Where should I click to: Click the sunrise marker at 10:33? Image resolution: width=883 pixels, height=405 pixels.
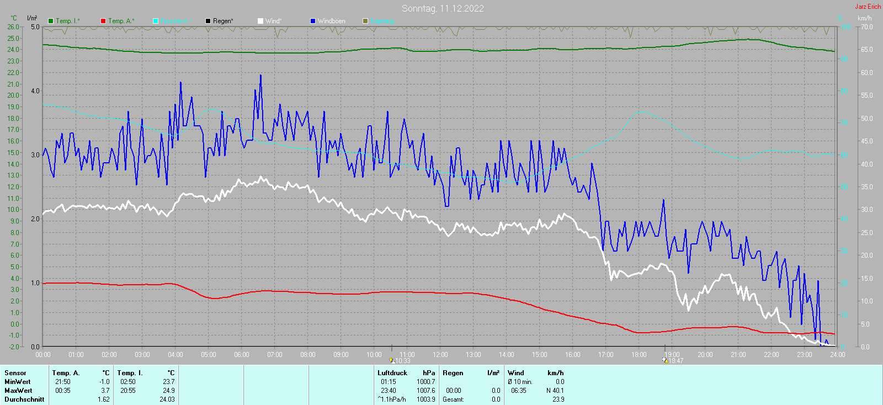[392, 360]
